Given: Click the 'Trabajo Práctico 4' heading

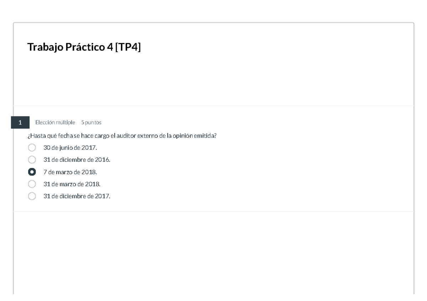Looking at the screenshot, I should coord(69,47).
